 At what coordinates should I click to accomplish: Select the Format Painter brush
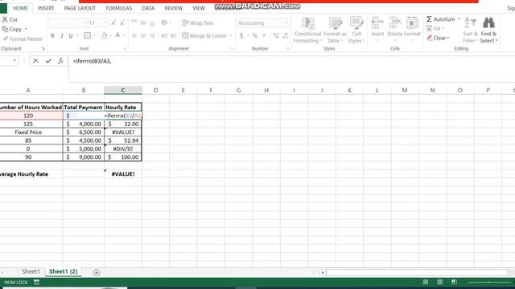point(5,39)
